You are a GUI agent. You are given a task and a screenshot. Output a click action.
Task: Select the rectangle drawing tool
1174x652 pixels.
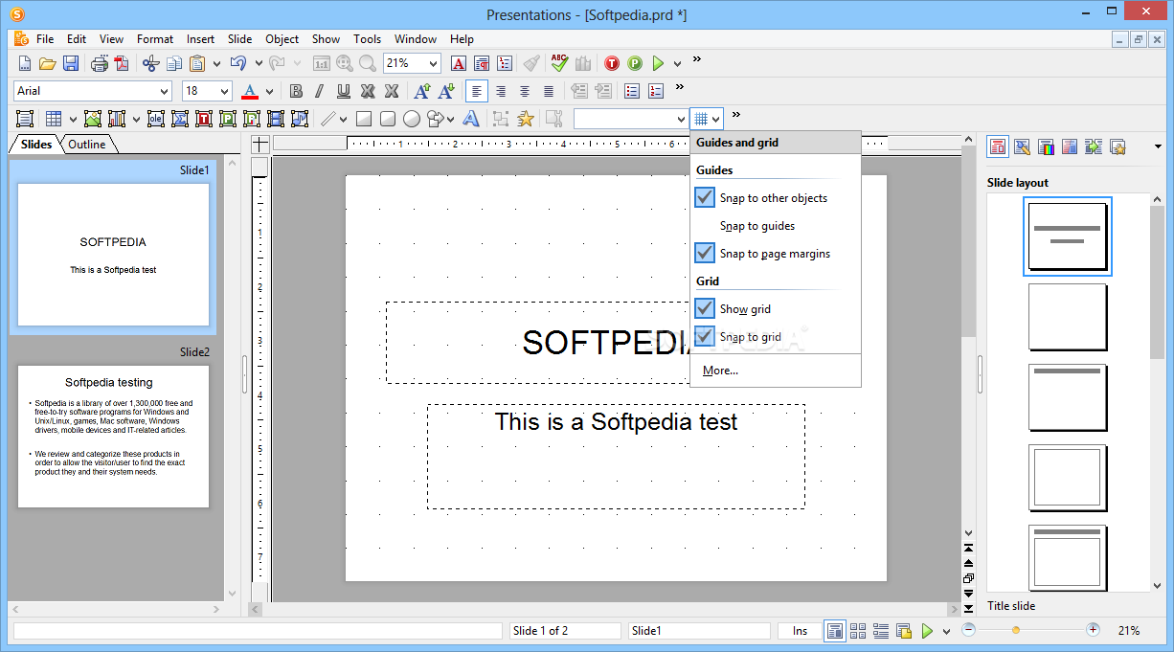tap(364, 119)
